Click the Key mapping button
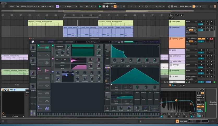 pos(176,7)
